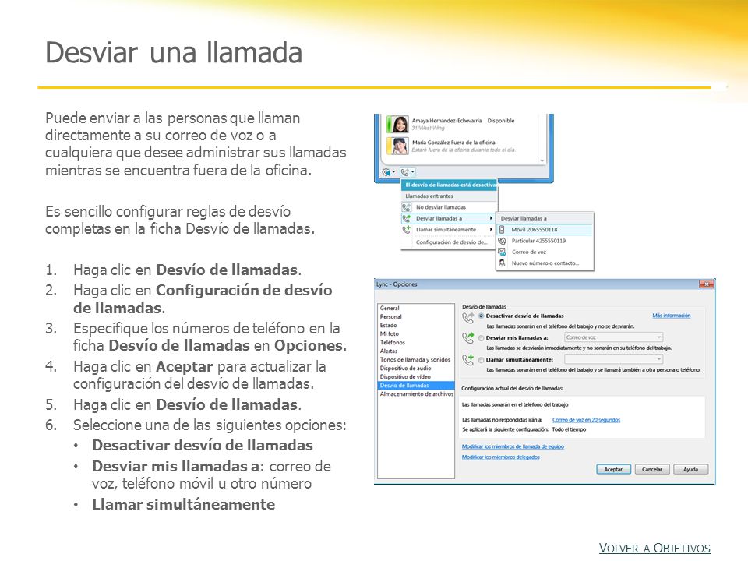The image size is (748, 561).
Task: Select Tonos de llamada y sonidos
Action: pos(415,360)
